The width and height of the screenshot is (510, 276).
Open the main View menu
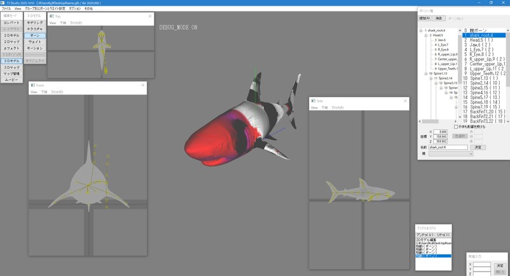click(x=18, y=8)
